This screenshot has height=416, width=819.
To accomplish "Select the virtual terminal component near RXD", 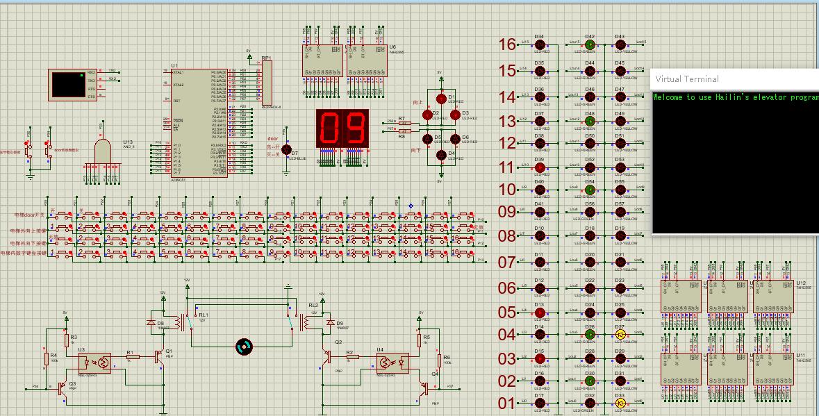I will point(68,84).
